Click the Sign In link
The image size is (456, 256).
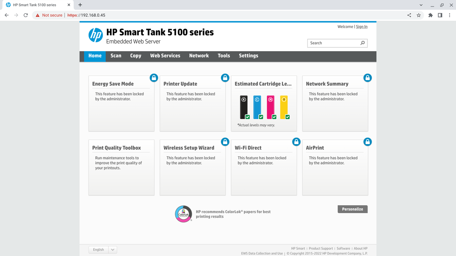(x=361, y=27)
